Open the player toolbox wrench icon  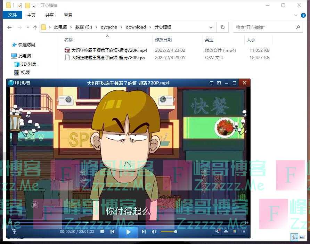[218, 231]
